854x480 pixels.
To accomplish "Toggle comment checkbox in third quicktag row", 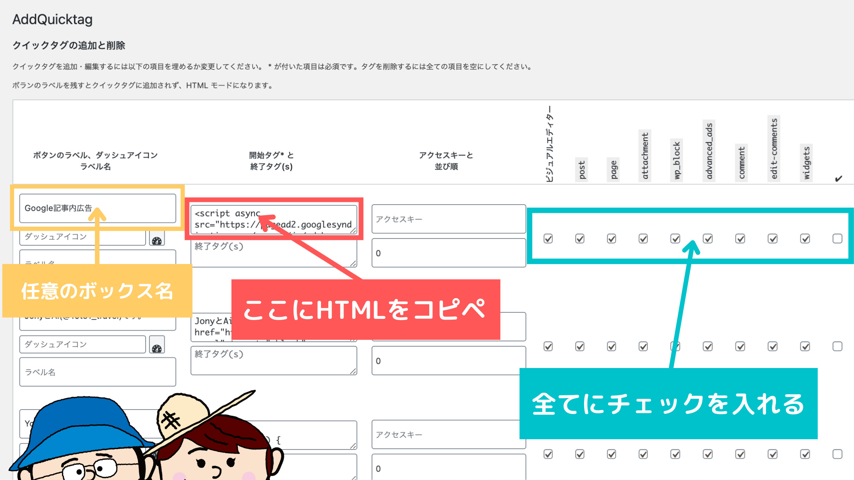I will (x=740, y=454).
